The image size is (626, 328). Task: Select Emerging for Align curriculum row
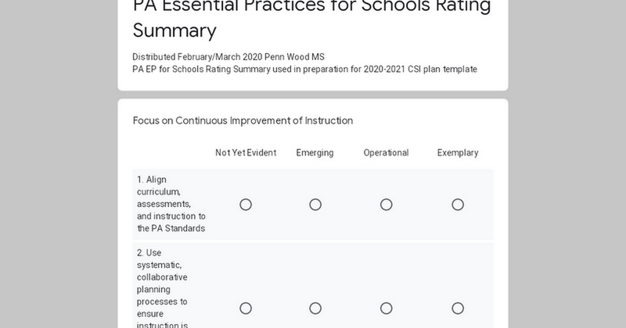click(x=315, y=205)
